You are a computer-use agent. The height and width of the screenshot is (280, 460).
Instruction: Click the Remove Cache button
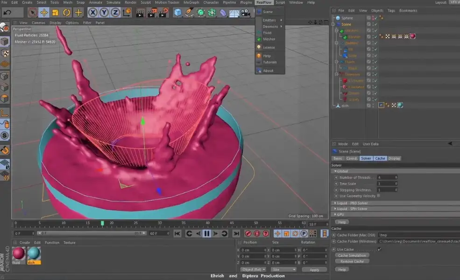coord(352,261)
